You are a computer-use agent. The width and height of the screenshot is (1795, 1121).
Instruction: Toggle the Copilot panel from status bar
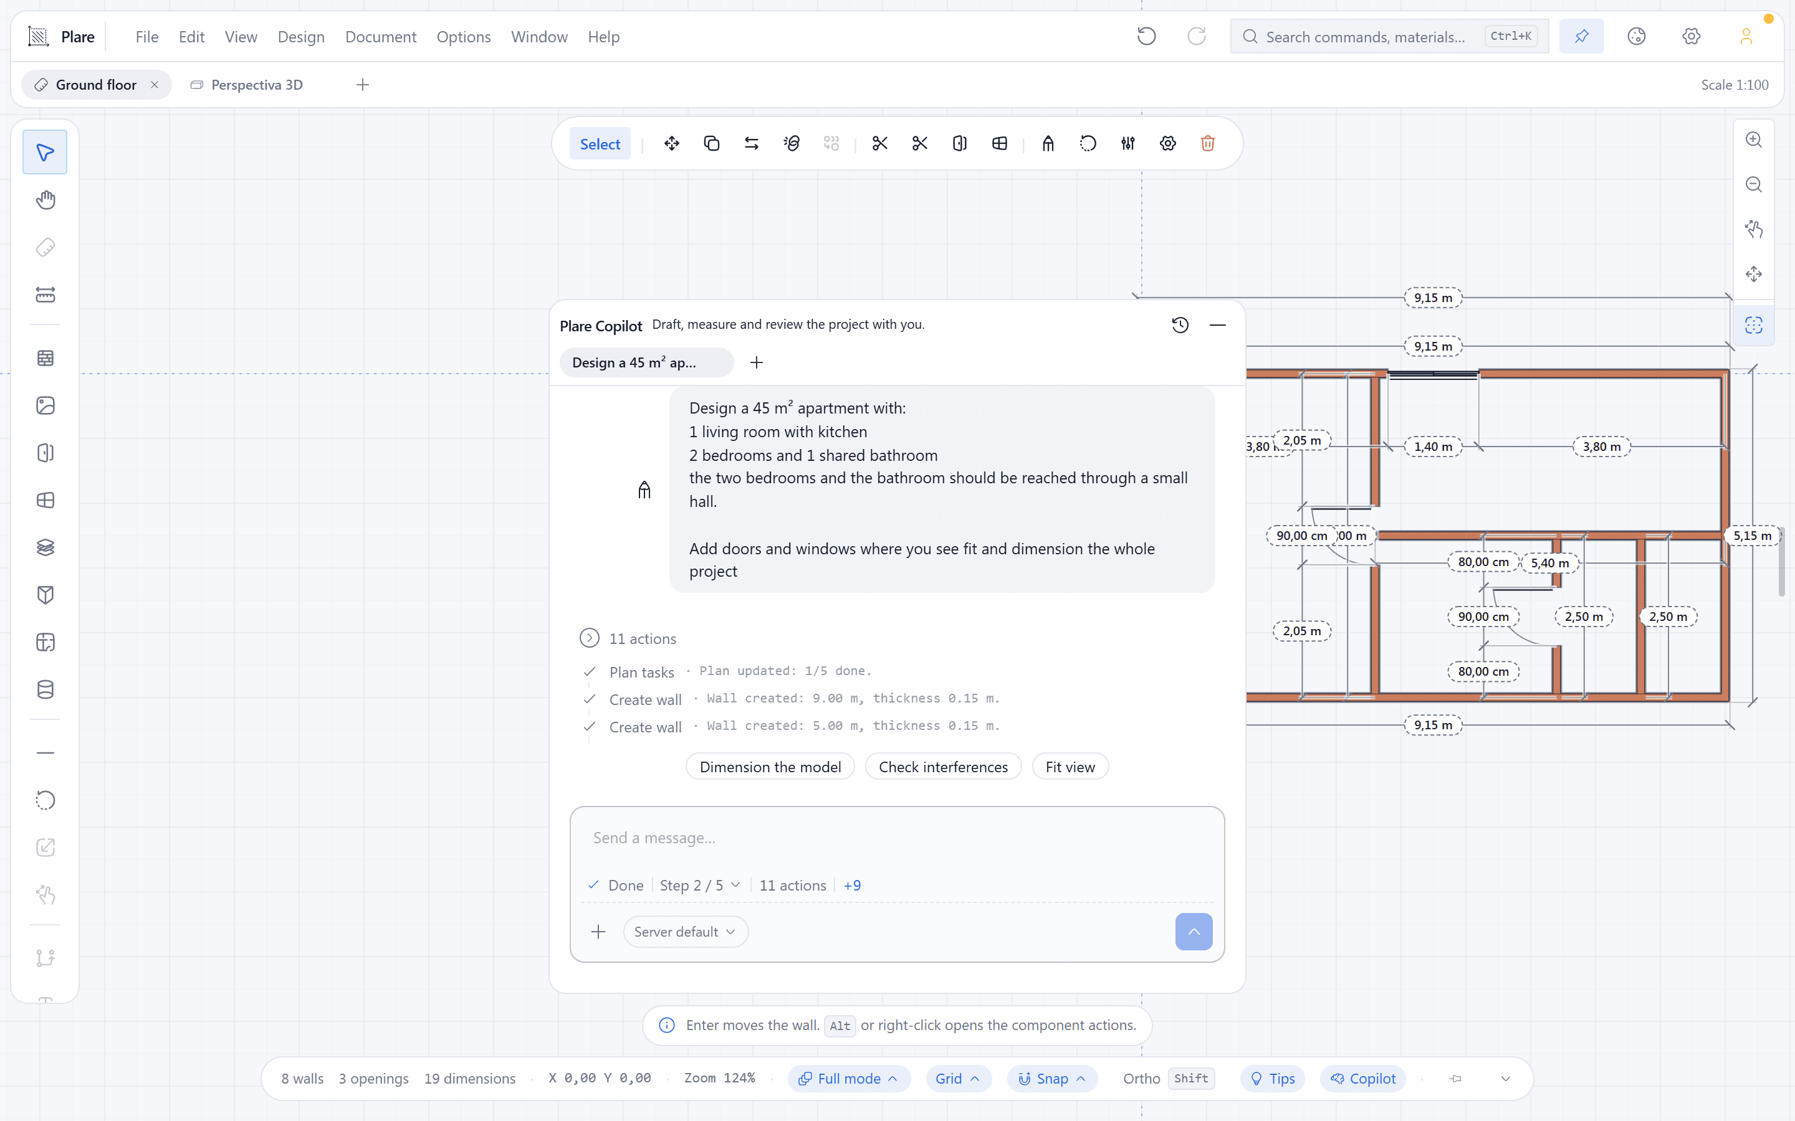tap(1363, 1079)
